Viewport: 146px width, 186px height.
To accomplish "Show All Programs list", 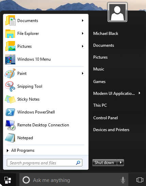I will coord(23,150).
